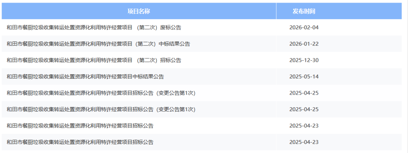Click the 项目名称 column header

[139, 11]
